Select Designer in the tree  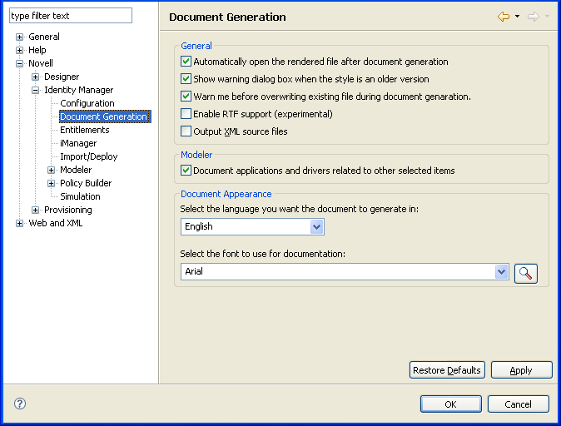[x=62, y=77]
